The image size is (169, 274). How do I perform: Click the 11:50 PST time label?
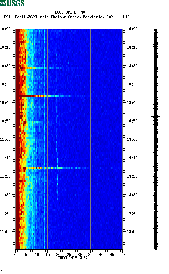[6, 232]
